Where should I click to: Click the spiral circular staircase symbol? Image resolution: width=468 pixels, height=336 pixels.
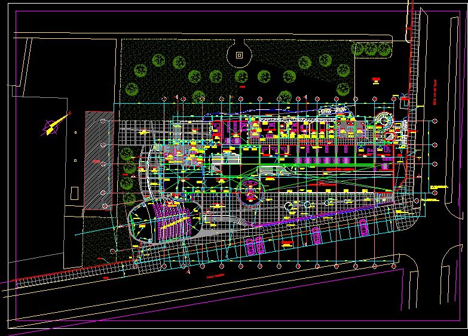pyautogui.click(x=384, y=120)
